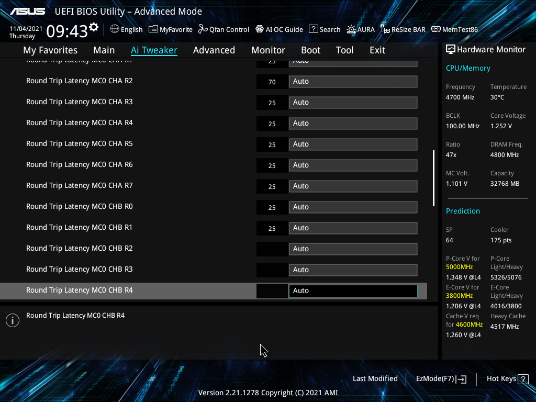The width and height of the screenshot is (536, 402).
Task: Open the Tool tab
Action: 344,50
